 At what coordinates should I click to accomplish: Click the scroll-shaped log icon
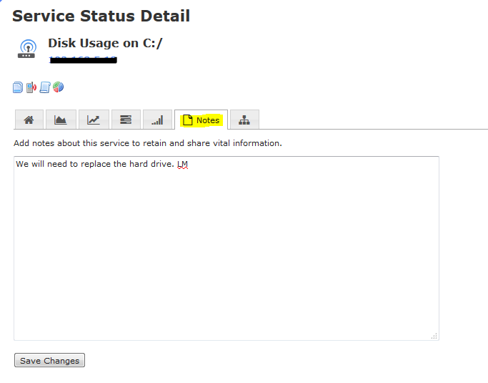(x=45, y=87)
